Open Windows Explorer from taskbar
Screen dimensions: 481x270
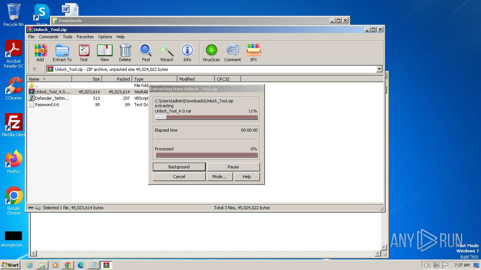coord(42,265)
